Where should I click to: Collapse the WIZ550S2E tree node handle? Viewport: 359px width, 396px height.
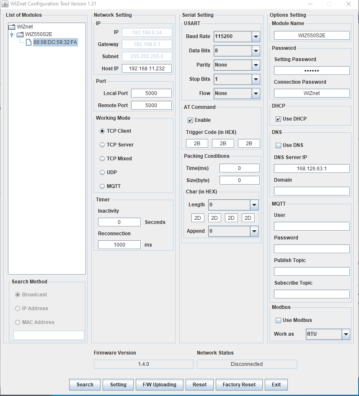[x=12, y=34]
